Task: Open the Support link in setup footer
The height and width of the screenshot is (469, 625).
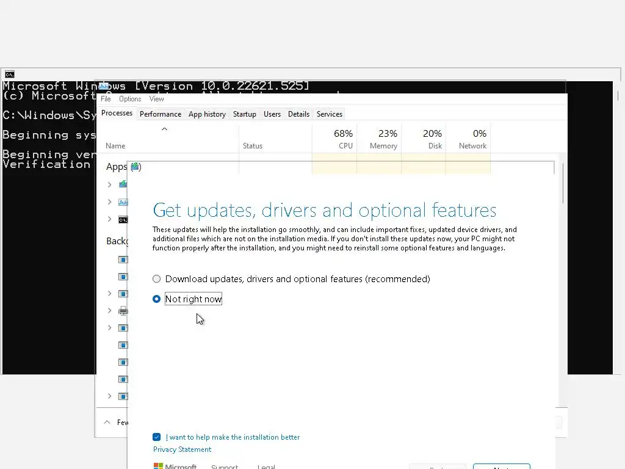Action: (225, 467)
